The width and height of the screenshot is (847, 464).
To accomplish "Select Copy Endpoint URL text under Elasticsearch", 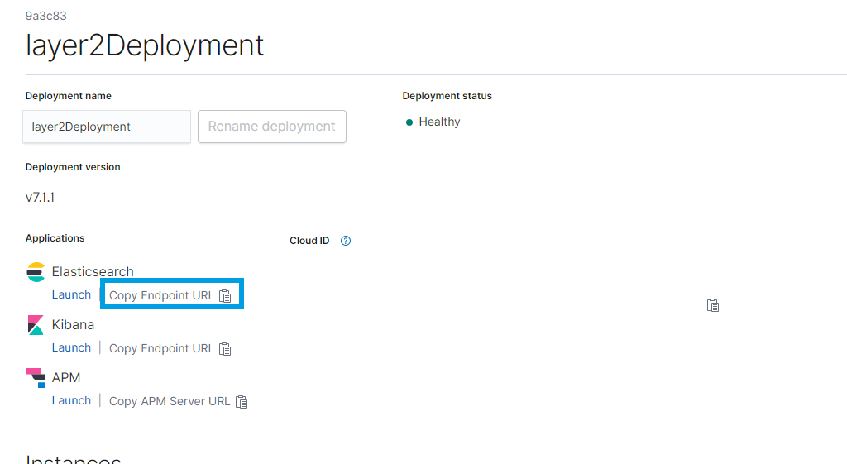I will (161, 295).
